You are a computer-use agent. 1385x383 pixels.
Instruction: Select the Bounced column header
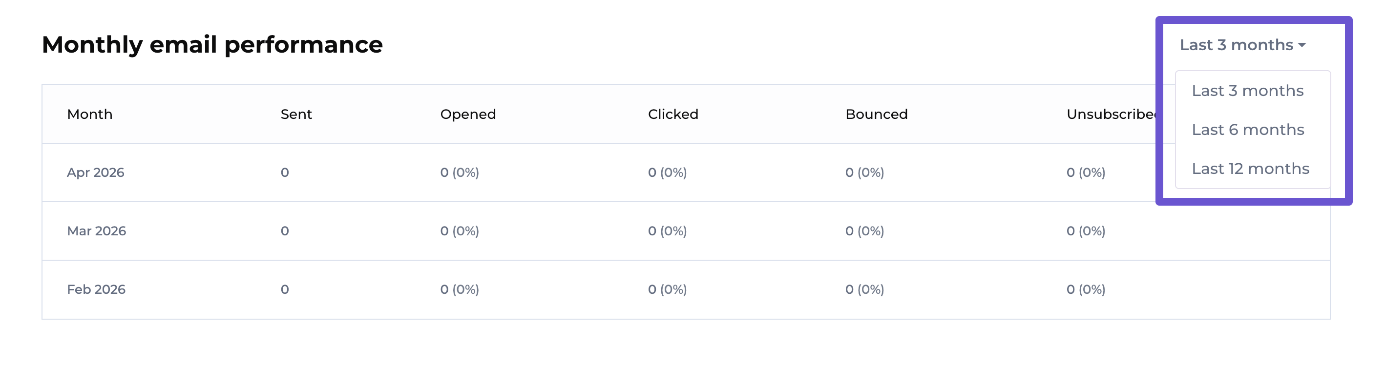[877, 114]
